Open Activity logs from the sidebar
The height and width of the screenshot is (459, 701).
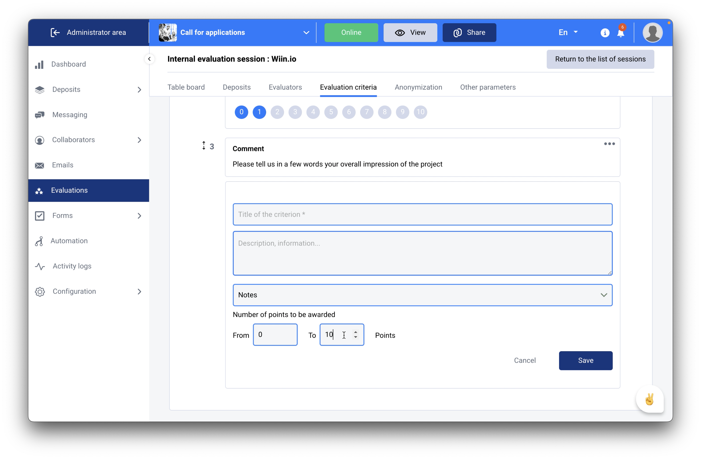[x=71, y=266]
